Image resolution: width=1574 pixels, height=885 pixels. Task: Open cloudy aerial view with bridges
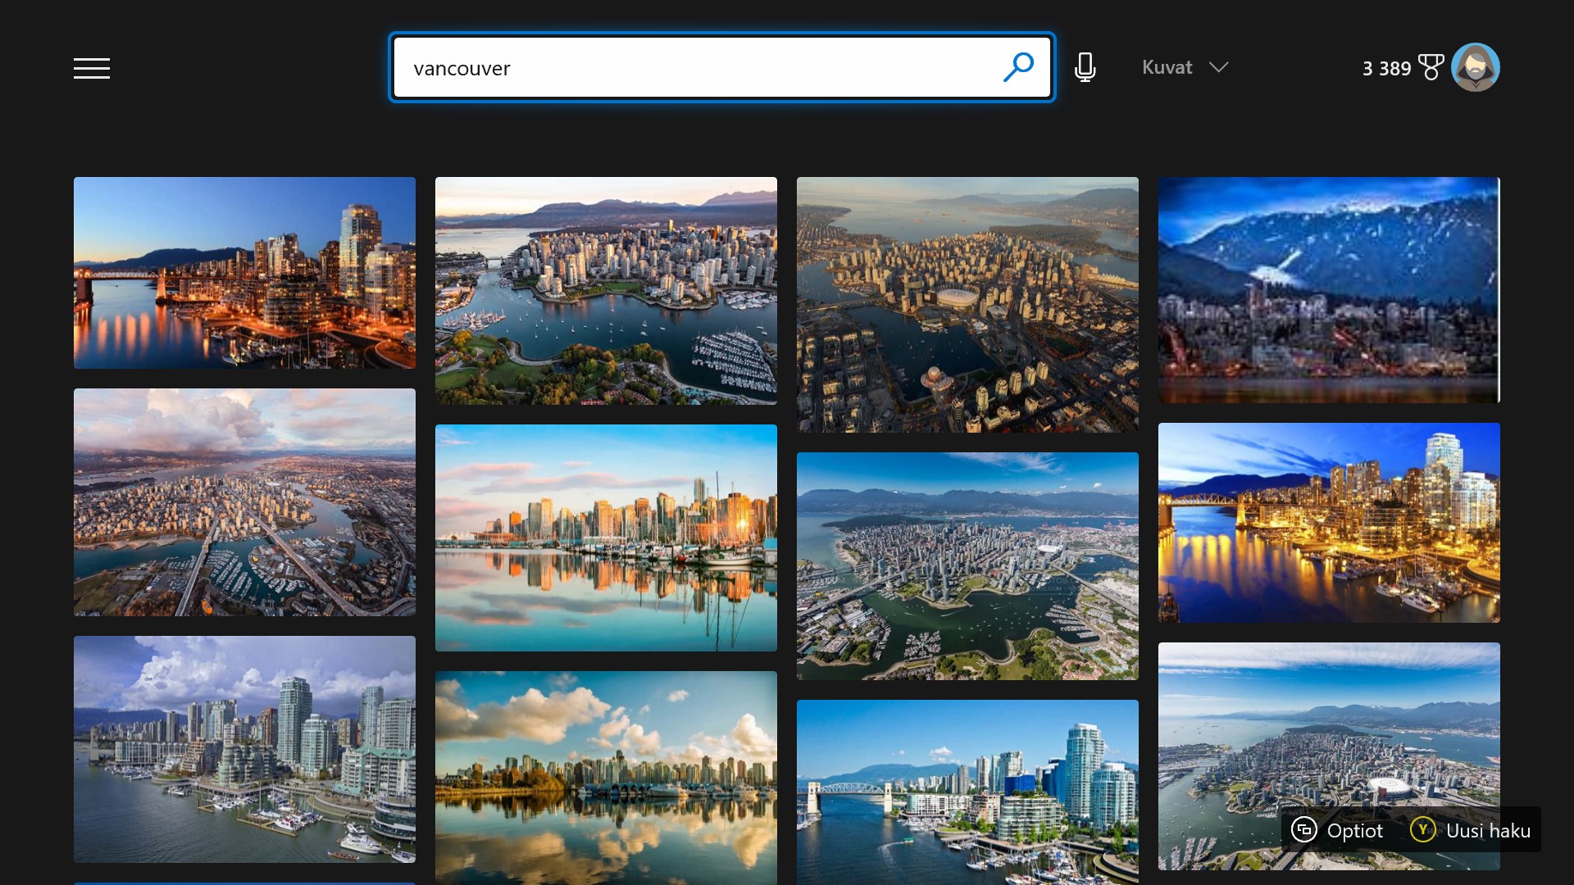244,501
